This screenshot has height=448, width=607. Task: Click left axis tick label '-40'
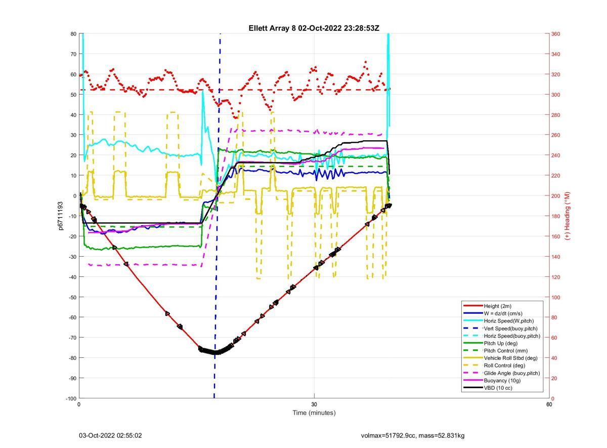[72, 277]
